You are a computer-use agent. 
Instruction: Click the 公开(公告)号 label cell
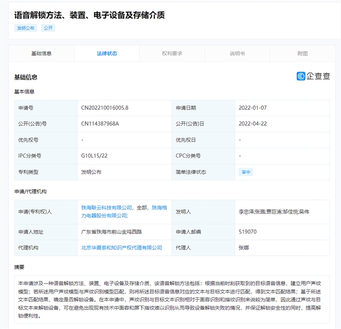pos(46,124)
